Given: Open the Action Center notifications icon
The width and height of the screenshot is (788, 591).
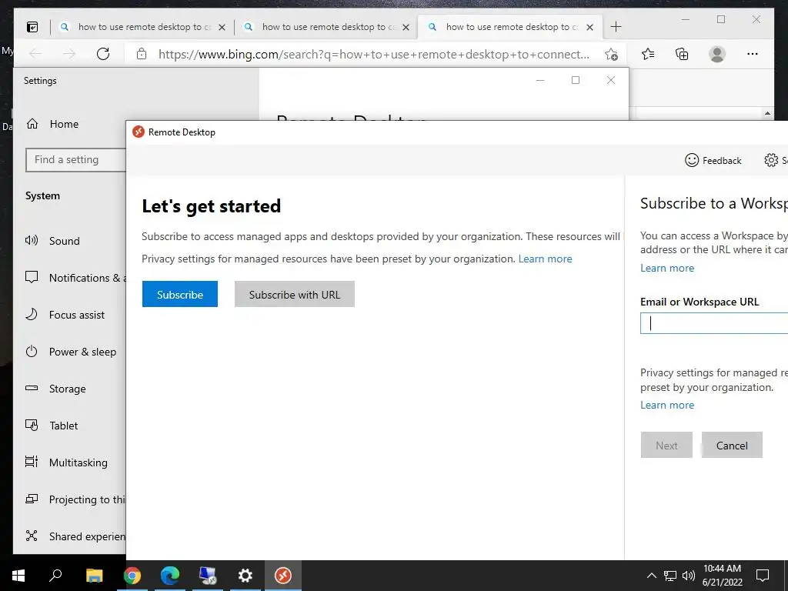Looking at the screenshot, I should coord(763,576).
